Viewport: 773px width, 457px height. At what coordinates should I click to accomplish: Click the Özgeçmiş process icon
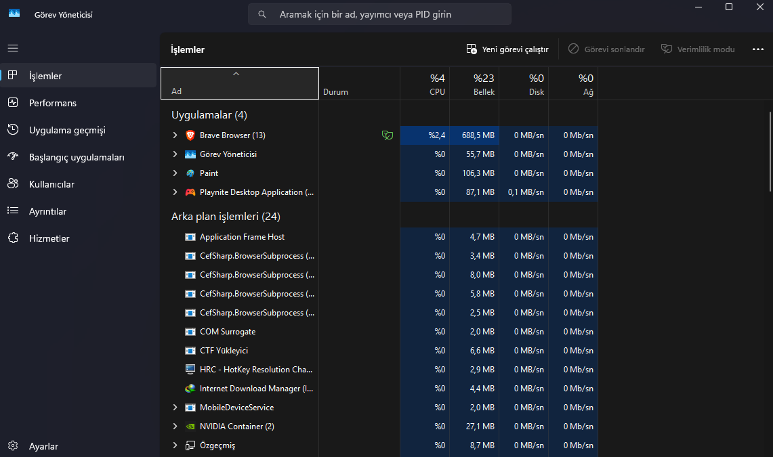coord(190,445)
